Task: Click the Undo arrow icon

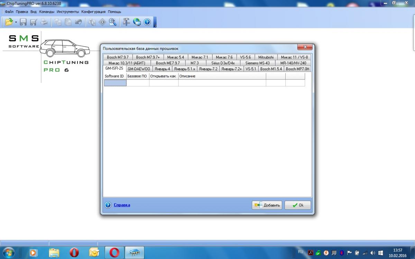Action: [x=78, y=22]
